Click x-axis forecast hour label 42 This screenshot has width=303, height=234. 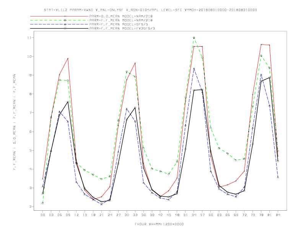pos(160,215)
